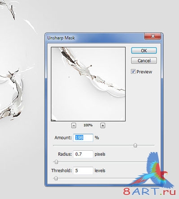Zoom out the preview with minus icon
The image size is (179, 199).
pos(74,126)
